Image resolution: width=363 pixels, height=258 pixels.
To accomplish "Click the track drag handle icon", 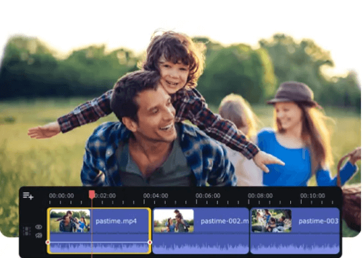I will pyautogui.click(x=27, y=231).
